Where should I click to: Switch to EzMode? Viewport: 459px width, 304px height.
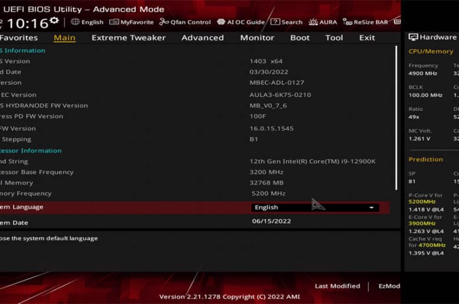point(389,286)
